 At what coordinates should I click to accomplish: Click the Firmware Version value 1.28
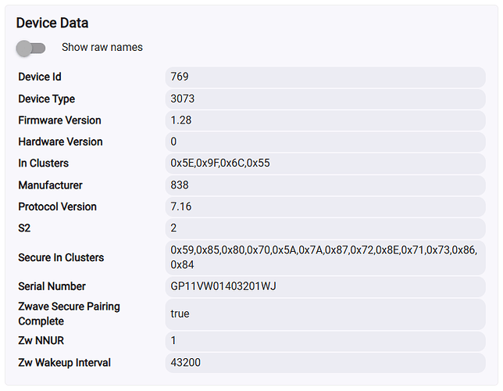click(181, 120)
